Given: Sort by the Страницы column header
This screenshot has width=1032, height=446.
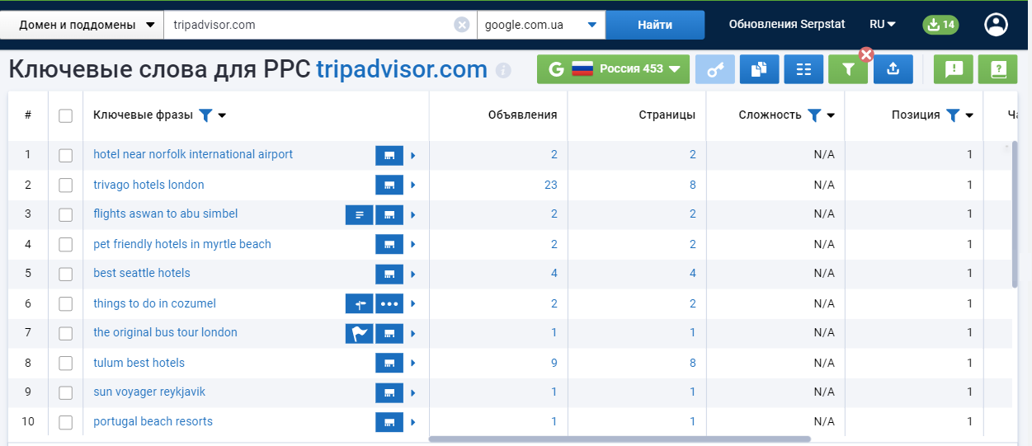Looking at the screenshot, I should coord(667,115).
